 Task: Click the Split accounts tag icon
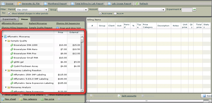click(119, 96)
